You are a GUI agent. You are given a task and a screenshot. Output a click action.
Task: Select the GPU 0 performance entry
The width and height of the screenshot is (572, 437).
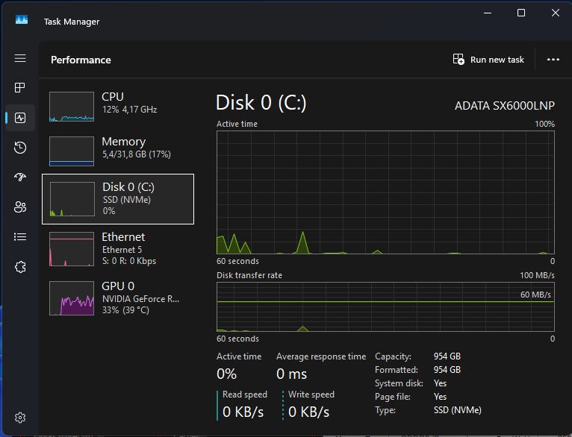(x=118, y=298)
